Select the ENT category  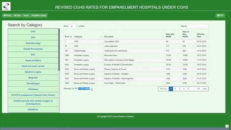pos(33,55)
